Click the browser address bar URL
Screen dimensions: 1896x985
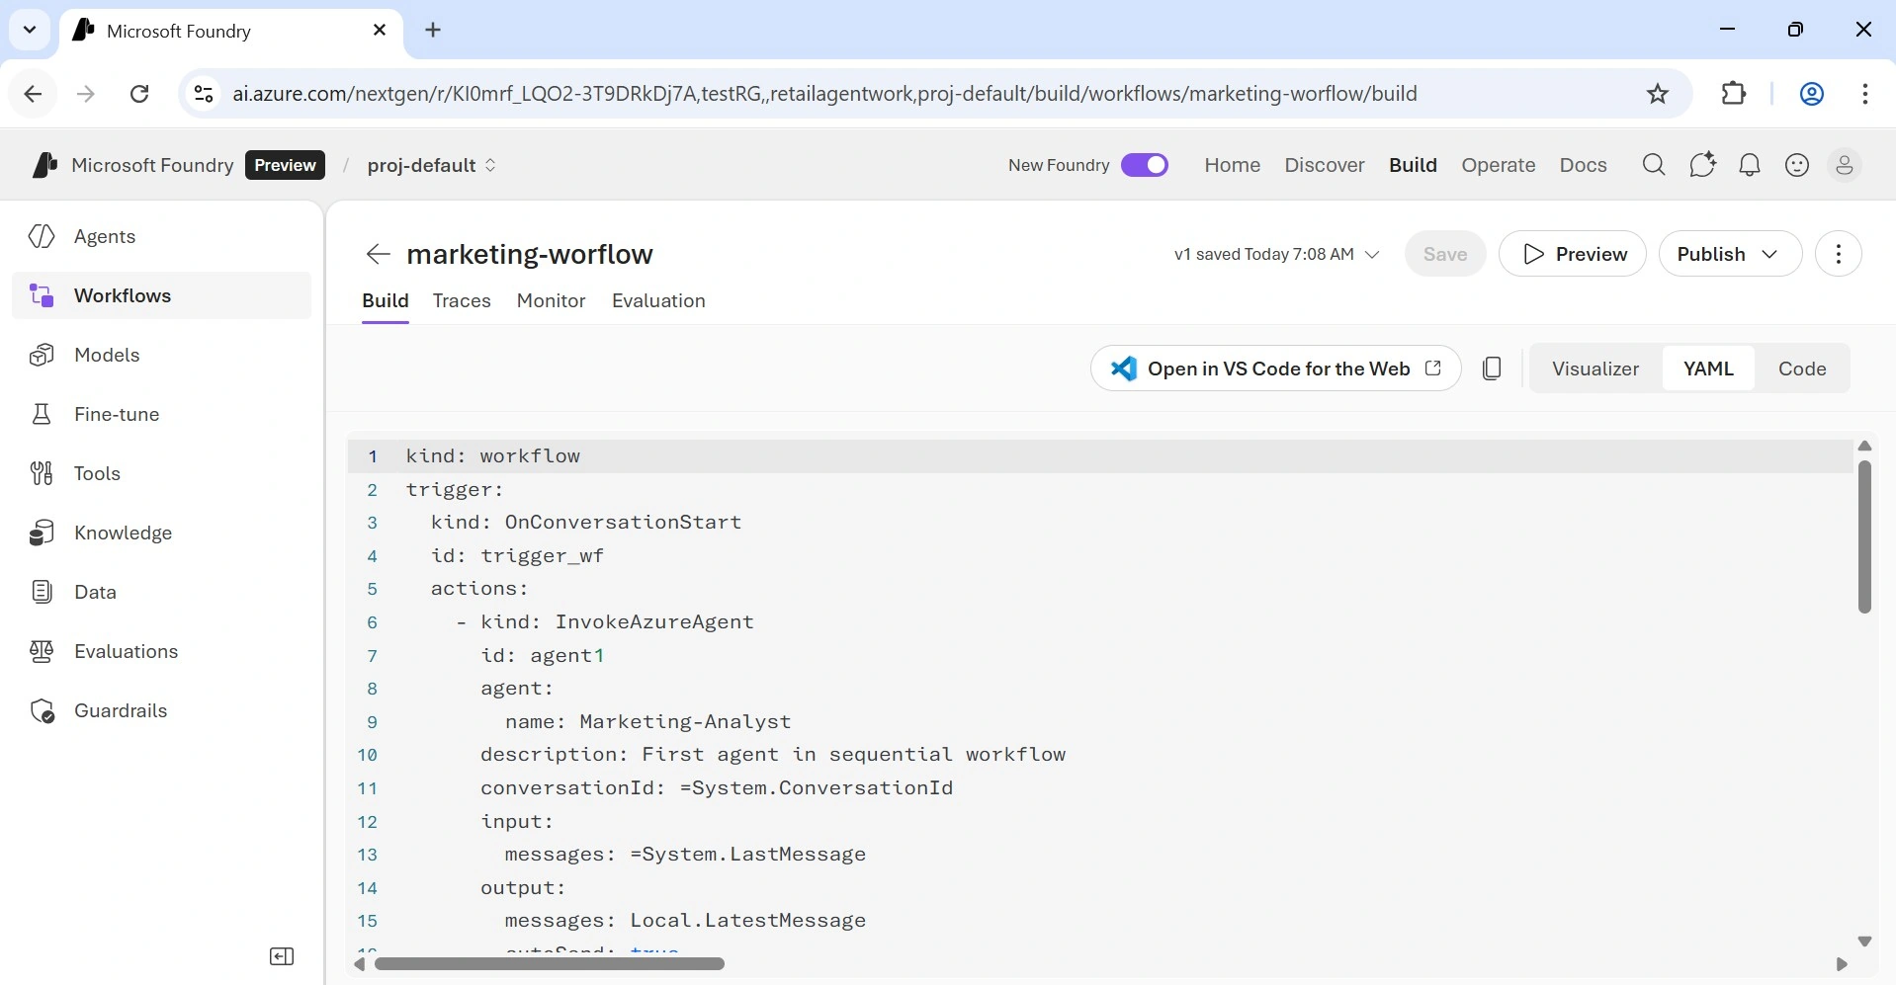pos(824,94)
